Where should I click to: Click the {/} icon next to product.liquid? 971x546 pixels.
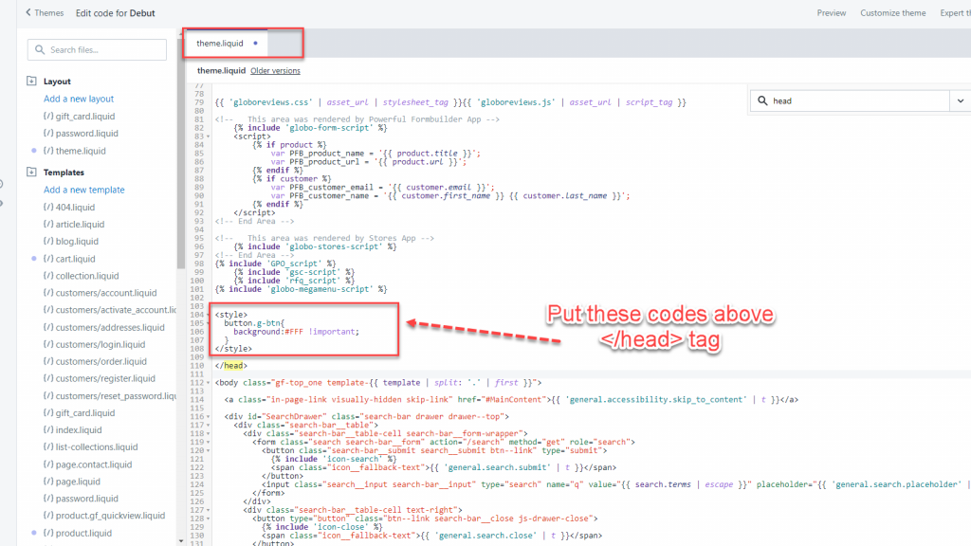pos(48,533)
